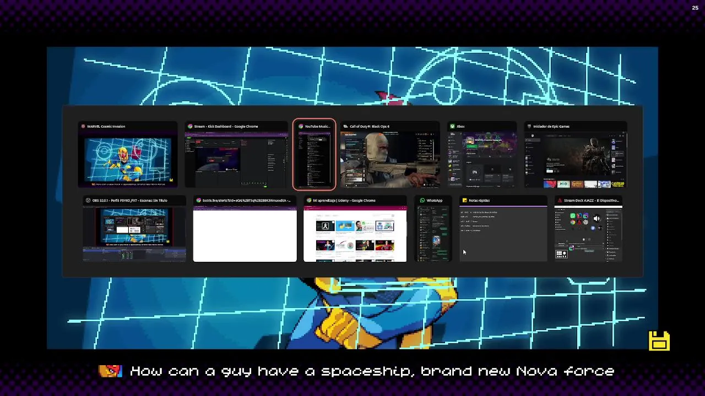Click 'Stream - Kick Dashboard - Google Chrome' title
The width and height of the screenshot is (705, 396).
tap(226, 127)
